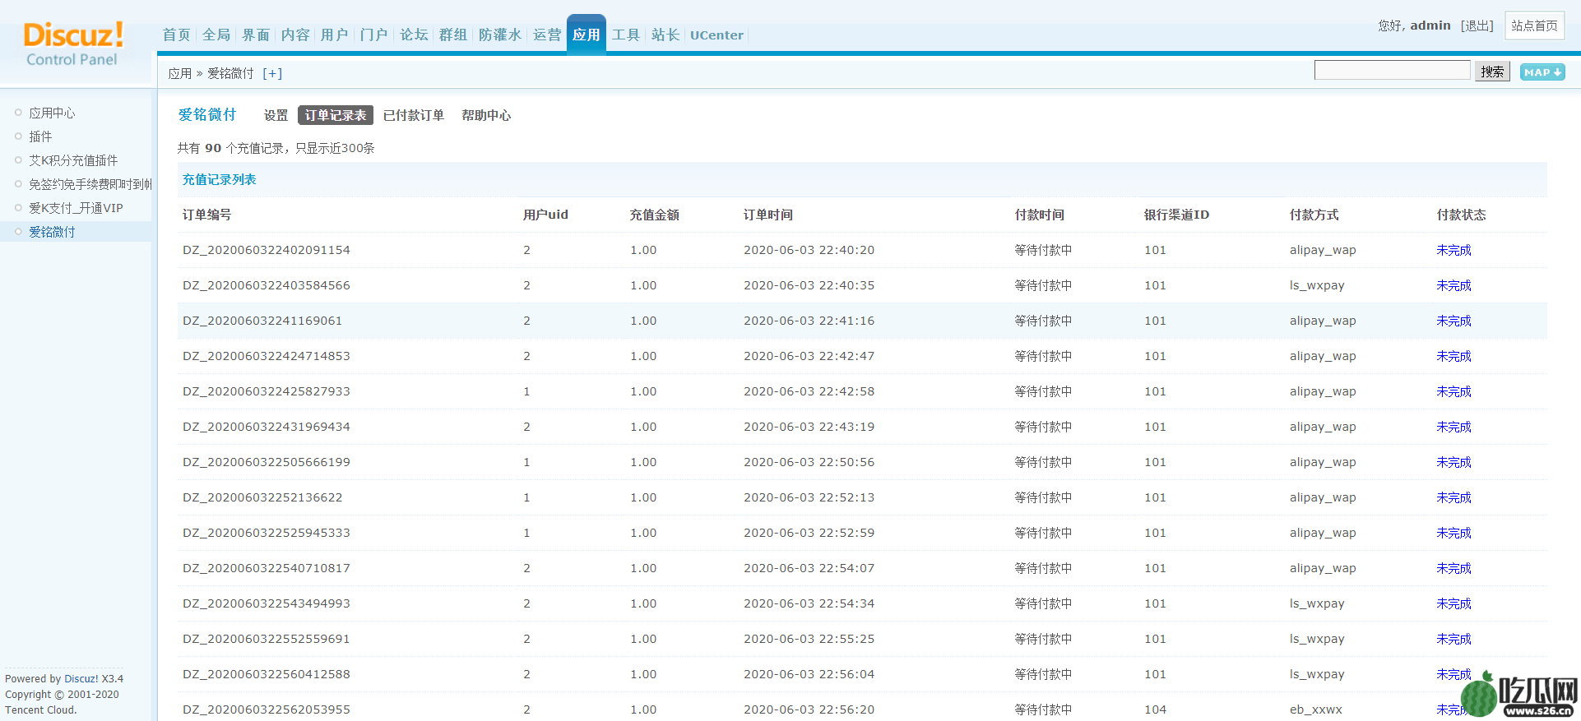Select 爱铭微付 in the sidebar
Viewport: 1581px width, 721px height.
52,232
